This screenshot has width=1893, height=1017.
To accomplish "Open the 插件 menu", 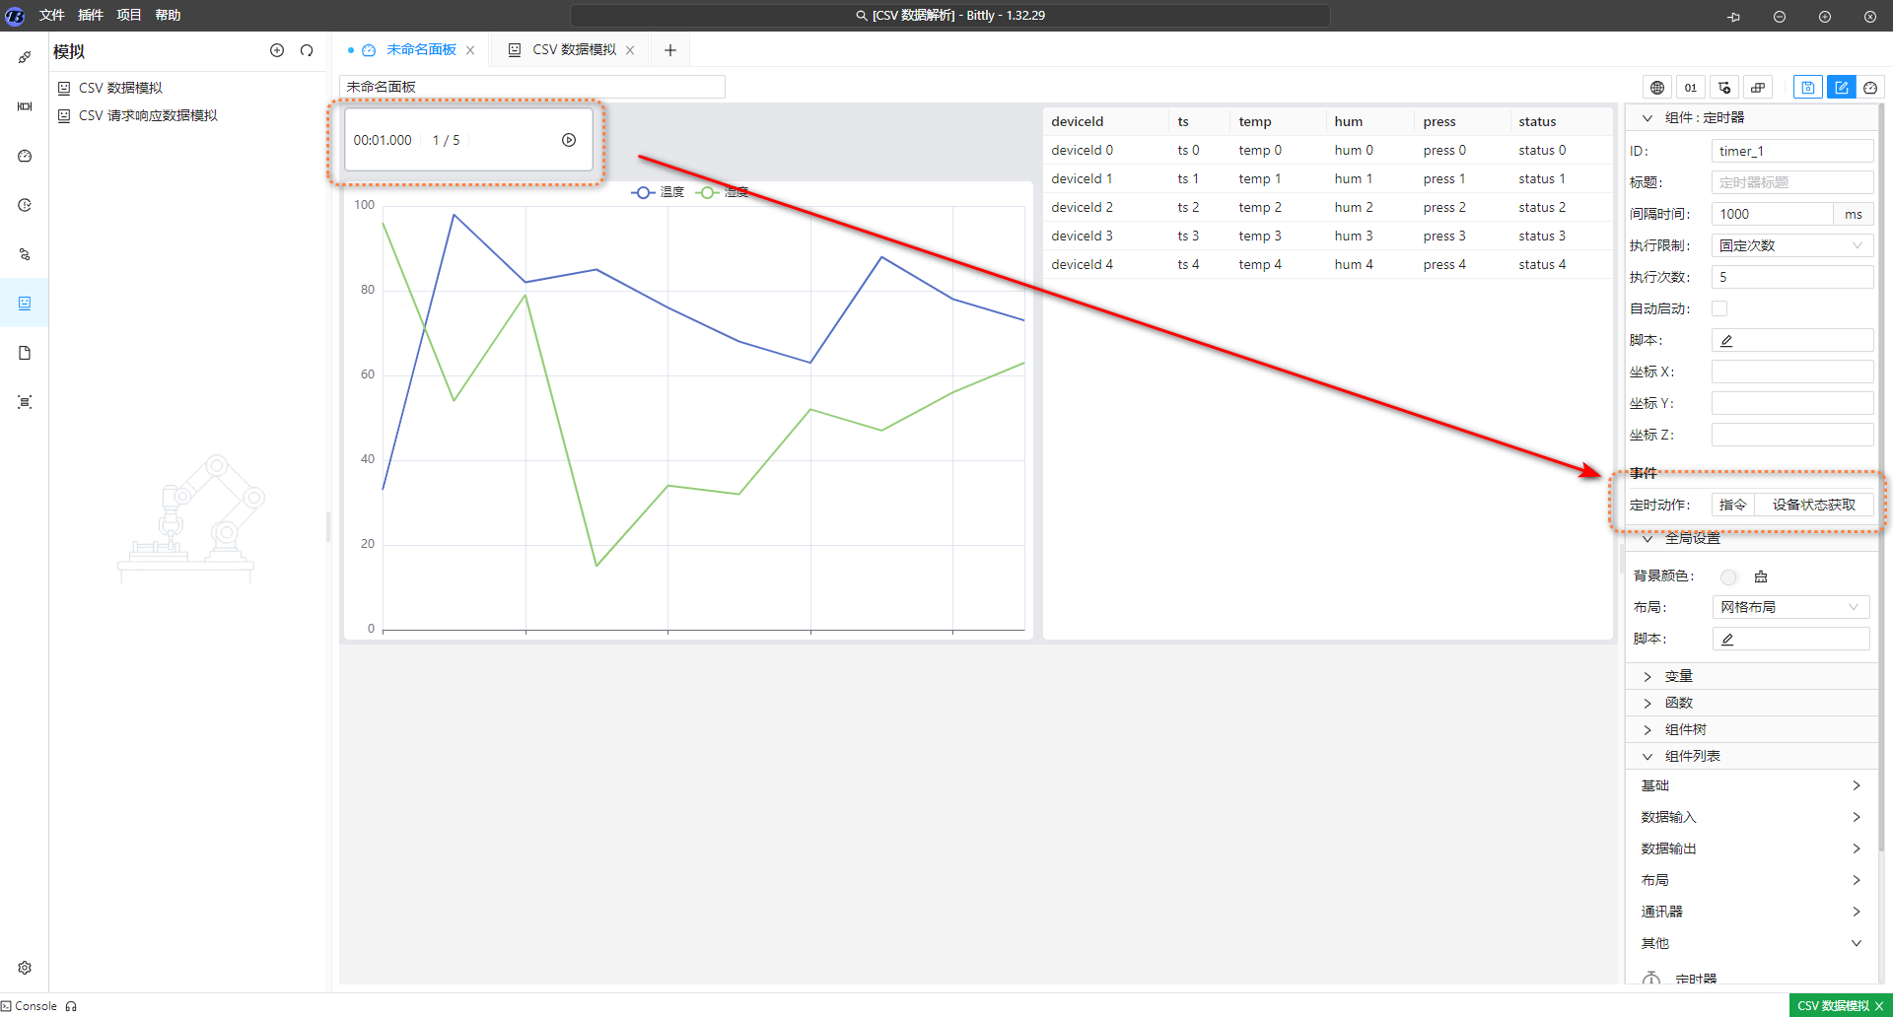I will click(x=90, y=15).
